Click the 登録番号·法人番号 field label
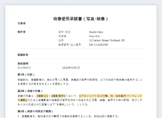 69,45
